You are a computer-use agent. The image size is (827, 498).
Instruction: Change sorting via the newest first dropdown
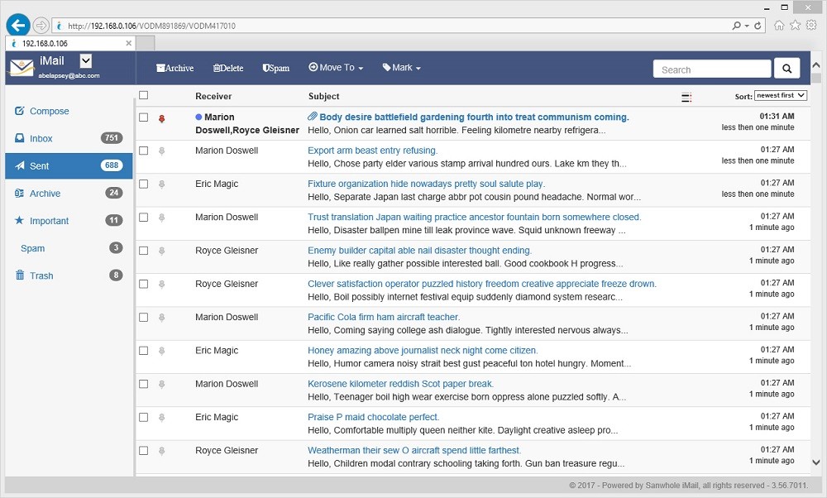tap(781, 95)
